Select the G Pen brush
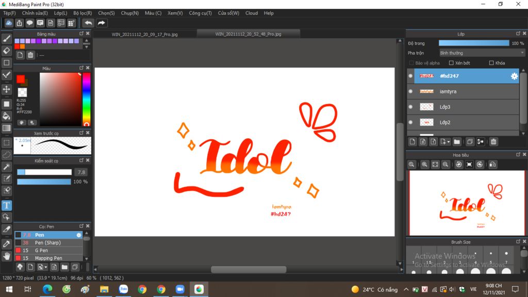 pos(48,251)
